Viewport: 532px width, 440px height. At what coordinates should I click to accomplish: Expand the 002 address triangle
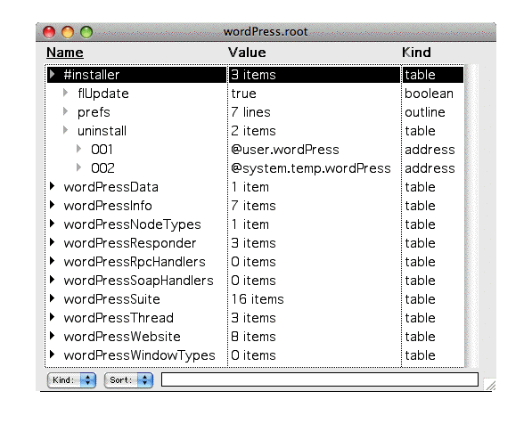click(x=78, y=167)
